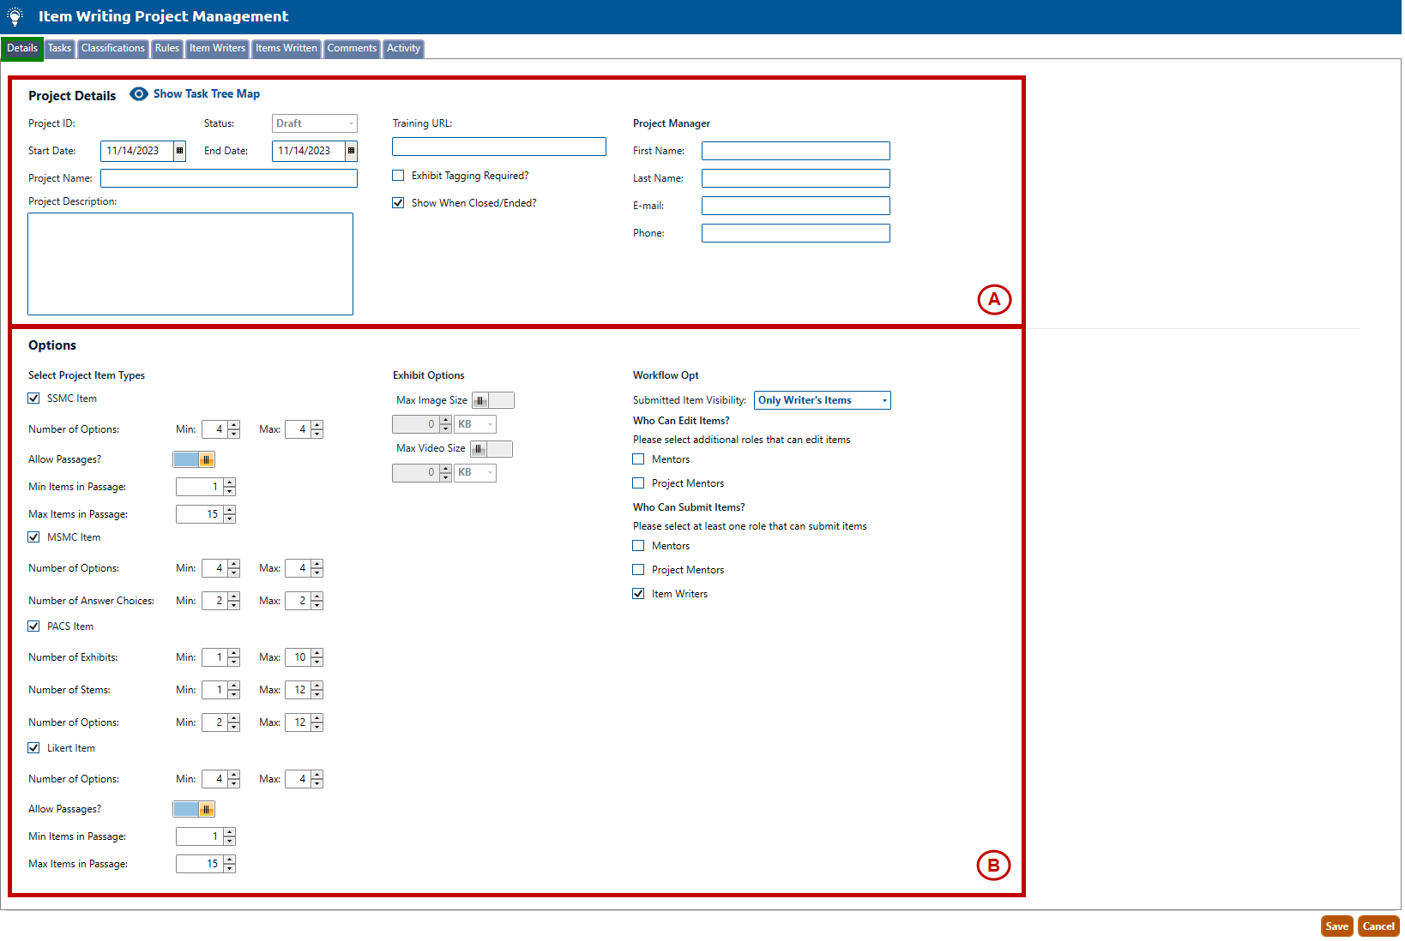Decrease PACS Number of Exhibits Max value
This screenshot has width=1405, height=941.
317,662
